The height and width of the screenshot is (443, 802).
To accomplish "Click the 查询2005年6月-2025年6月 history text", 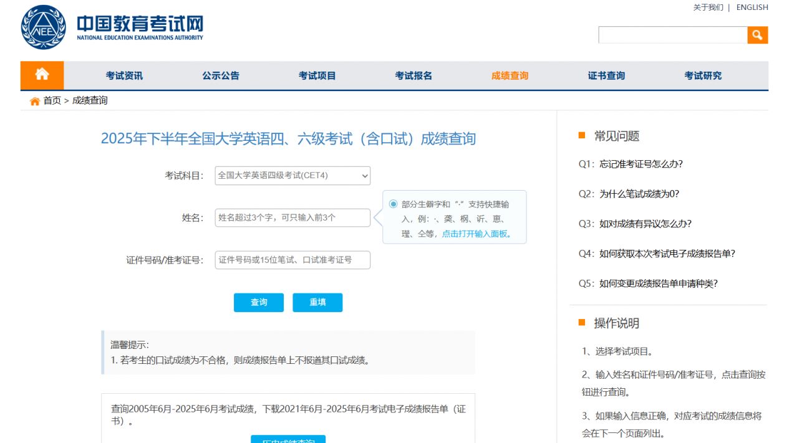I will click(x=288, y=415).
